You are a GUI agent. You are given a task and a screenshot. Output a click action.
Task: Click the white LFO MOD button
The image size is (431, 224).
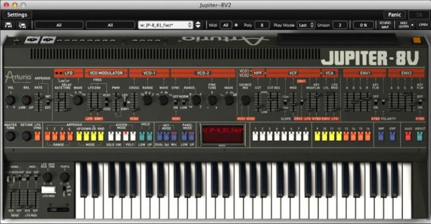[49, 190]
